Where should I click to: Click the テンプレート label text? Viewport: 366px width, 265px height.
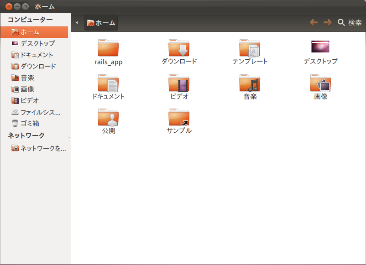point(250,62)
